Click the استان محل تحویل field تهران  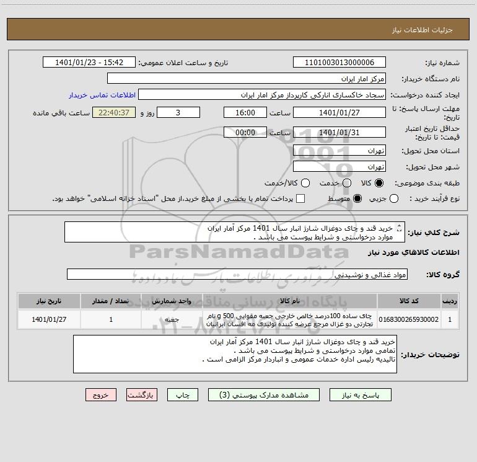pyautogui.click(x=339, y=151)
